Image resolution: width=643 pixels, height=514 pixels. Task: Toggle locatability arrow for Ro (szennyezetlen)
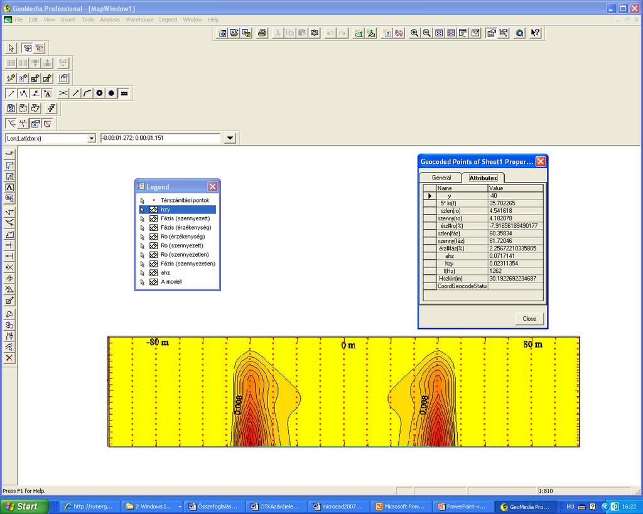click(x=143, y=255)
